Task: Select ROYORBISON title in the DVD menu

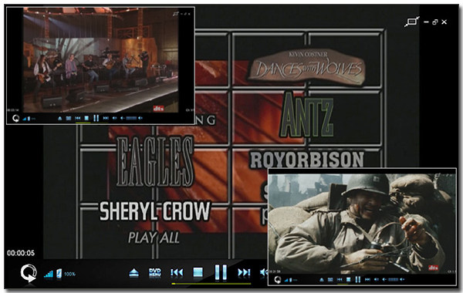Action: 307,160
